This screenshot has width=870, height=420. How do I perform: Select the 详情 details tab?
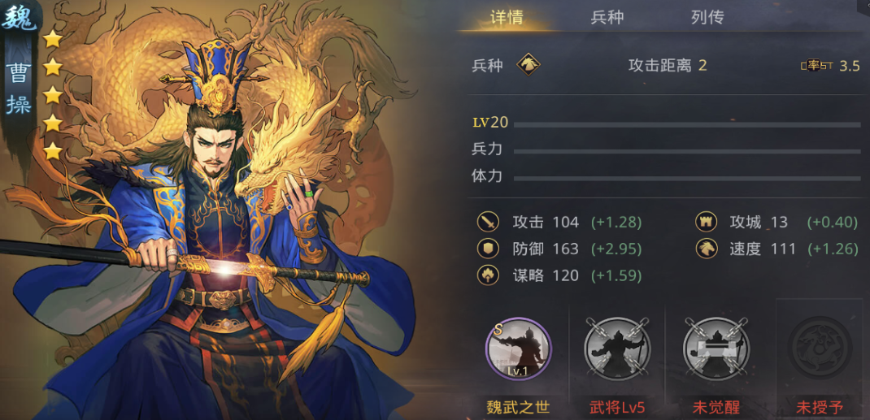[506, 17]
